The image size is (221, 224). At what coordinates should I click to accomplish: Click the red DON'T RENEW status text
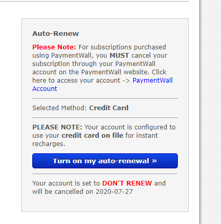tap(127, 183)
